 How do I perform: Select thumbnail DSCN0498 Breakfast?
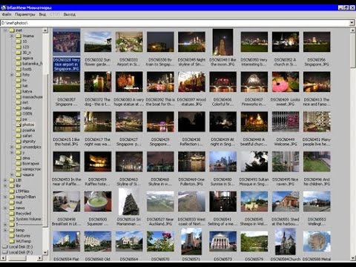tap(66, 201)
